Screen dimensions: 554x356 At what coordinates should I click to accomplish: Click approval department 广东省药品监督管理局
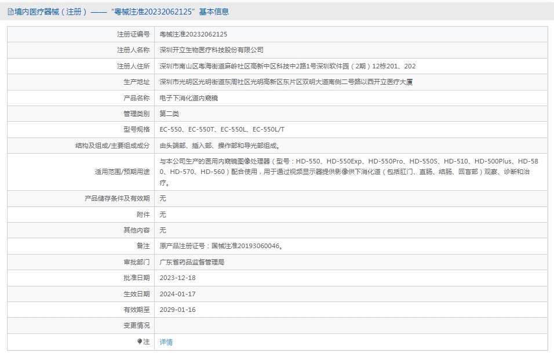point(192,262)
